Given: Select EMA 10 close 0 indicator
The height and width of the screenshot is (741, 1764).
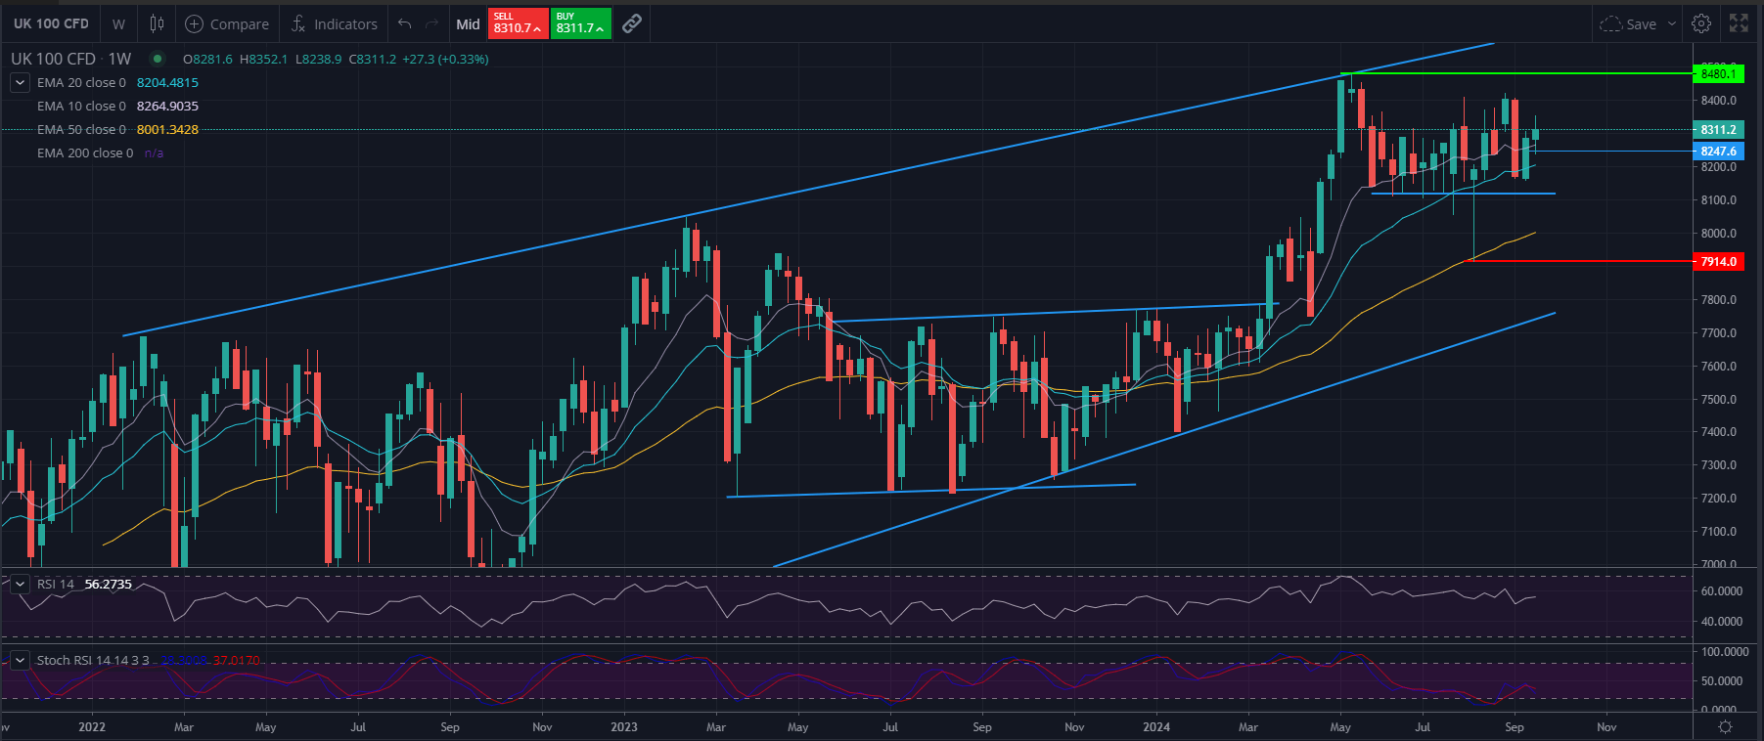Looking at the screenshot, I should click(81, 107).
